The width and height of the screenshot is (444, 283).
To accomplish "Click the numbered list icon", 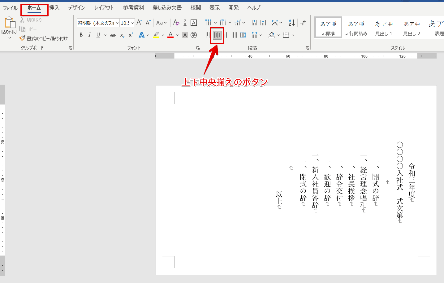I will click(x=223, y=23).
